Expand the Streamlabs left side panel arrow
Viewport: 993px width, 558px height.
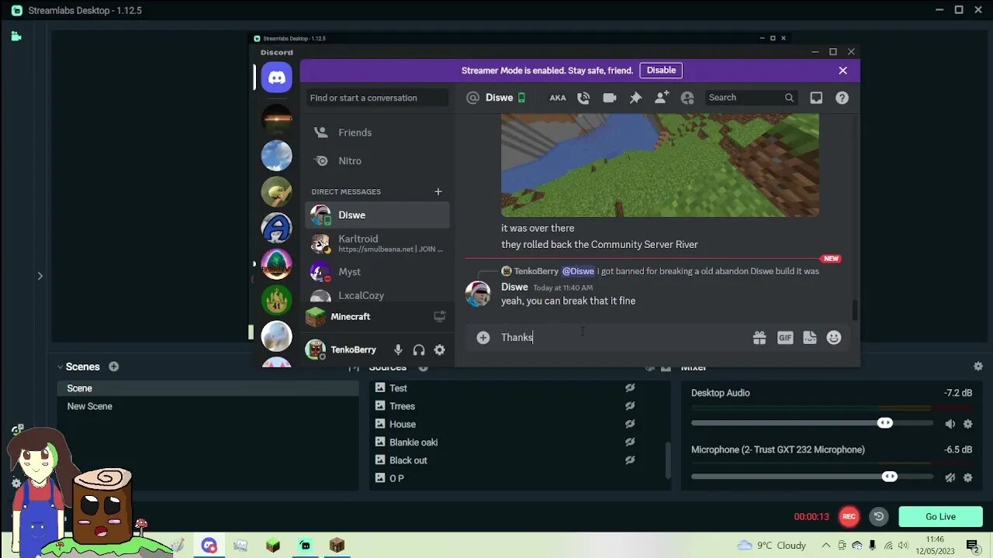pyautogui.click(x=40, y=276)
